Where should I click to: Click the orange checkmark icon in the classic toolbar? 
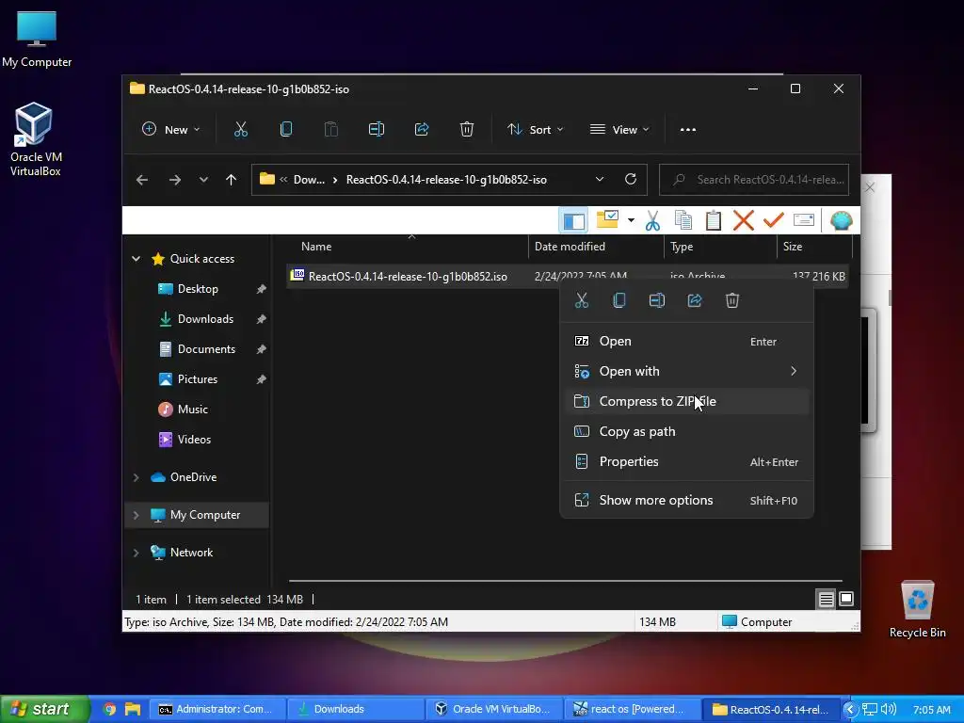774,219
